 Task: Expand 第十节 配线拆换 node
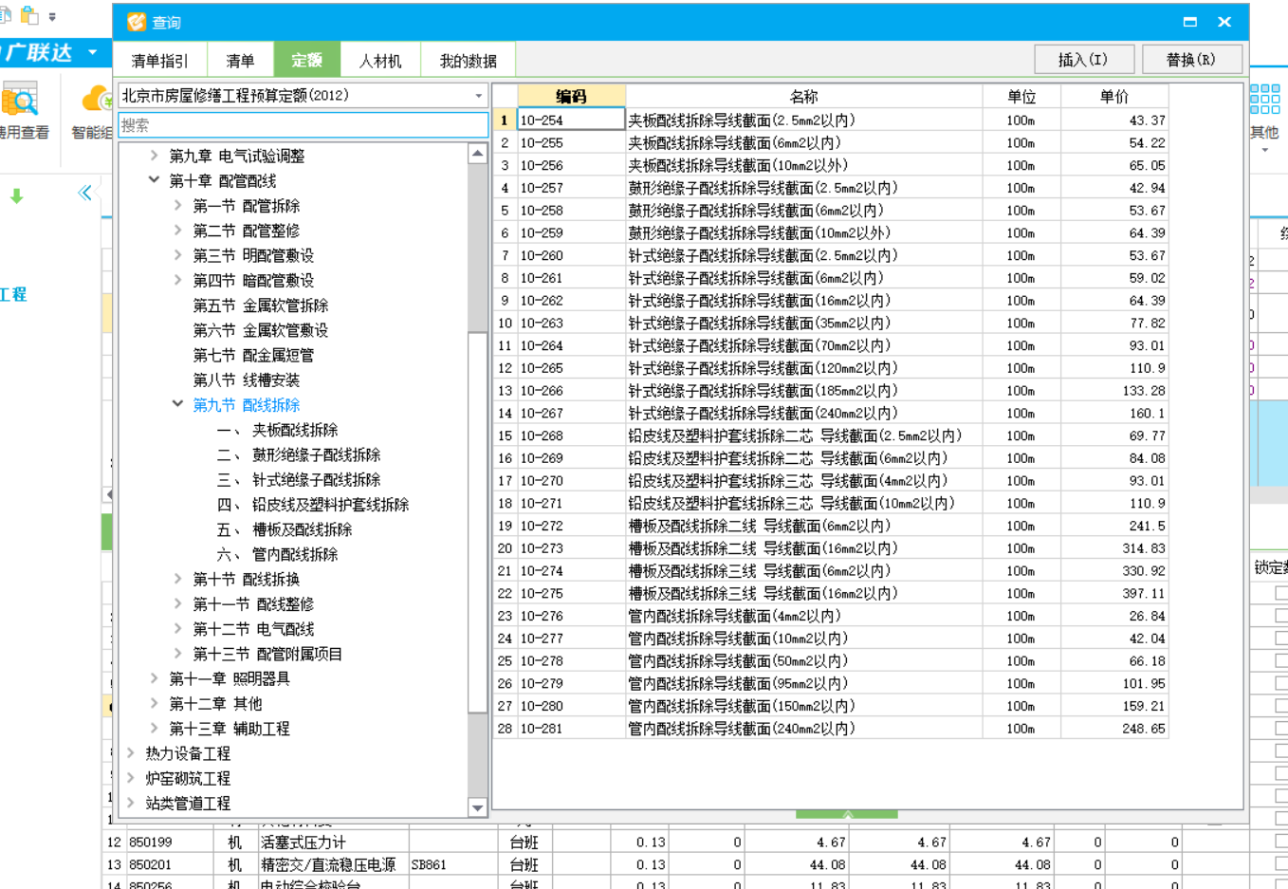point(177,579)
